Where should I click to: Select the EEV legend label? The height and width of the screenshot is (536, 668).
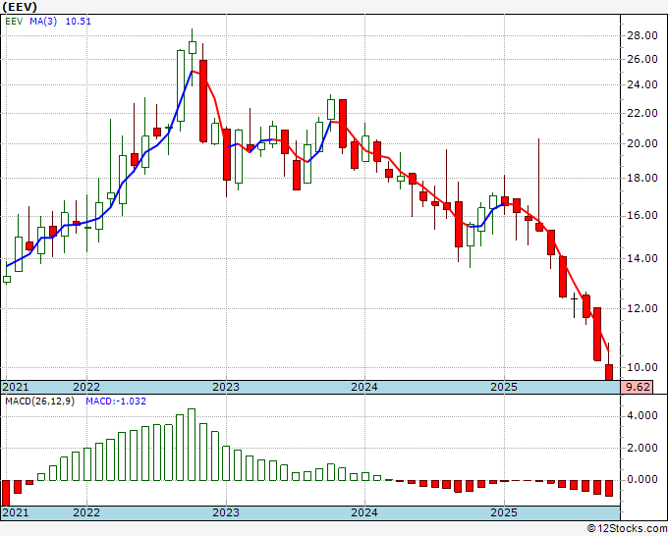pyautogui.click(x=17, y=23)
